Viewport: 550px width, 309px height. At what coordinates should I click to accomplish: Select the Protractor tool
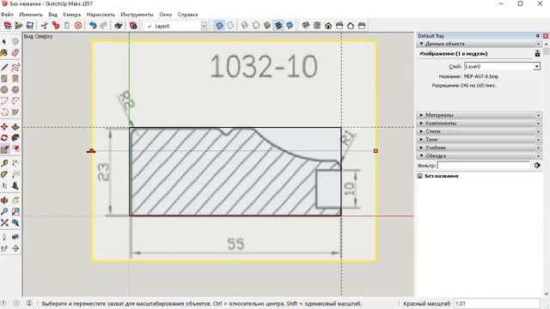click(4, 174)
